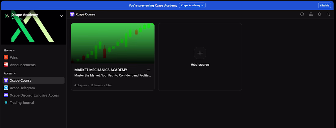Click the Xcape Course graduation cap sidebar icon
Screen dimensions: 336x128
6,81
